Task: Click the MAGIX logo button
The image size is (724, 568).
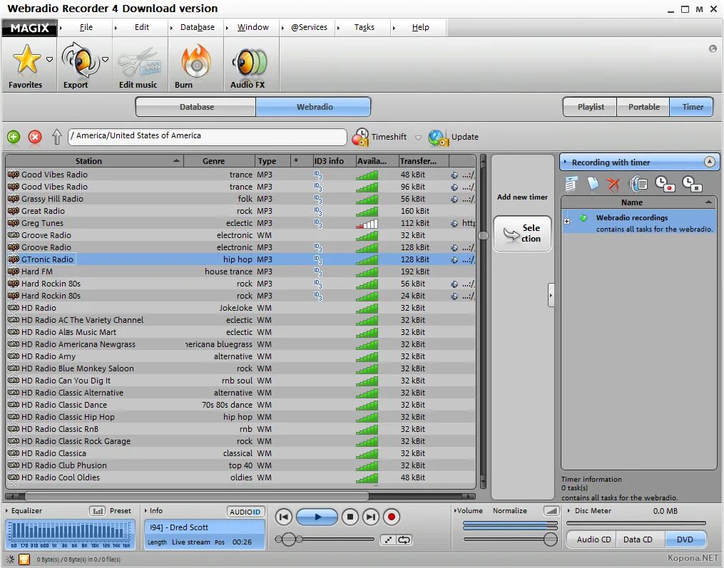Action: (x=29, y=28)
